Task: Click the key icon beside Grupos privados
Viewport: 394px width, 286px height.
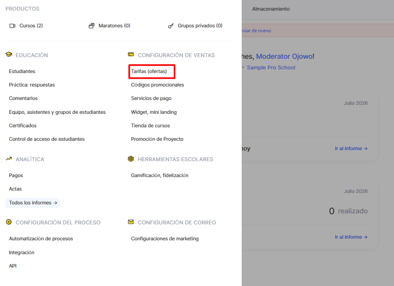Action: [171, 26]
